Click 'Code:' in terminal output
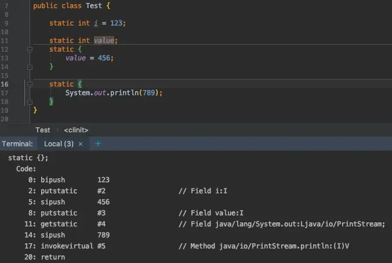The width and height of the screenshot is (392, 263). click(26, 169)
